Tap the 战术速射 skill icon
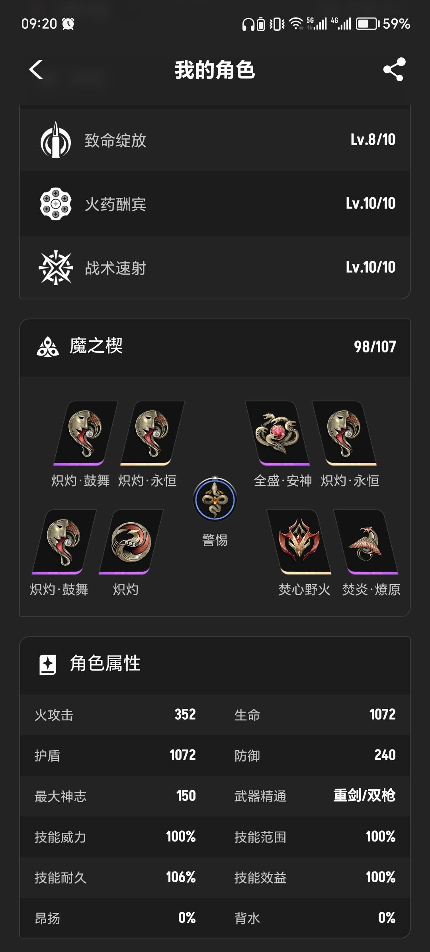 pos(56,268)
